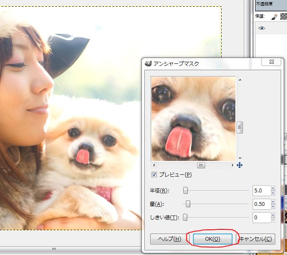
Task: Increase radius with the up stepper arrow
Action: point(273,188)
